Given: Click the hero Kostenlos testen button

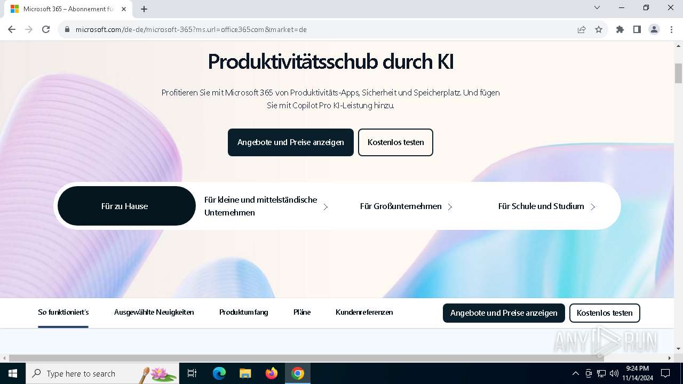Looking at the screenshot, I should pos(395,142).
